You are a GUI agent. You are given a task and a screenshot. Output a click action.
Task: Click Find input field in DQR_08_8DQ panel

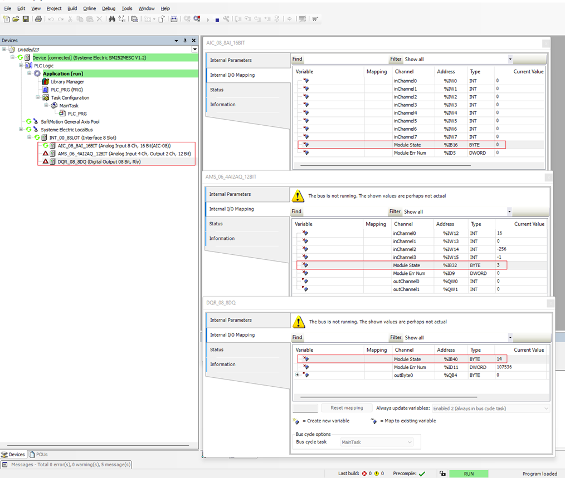tap(345, 338)
